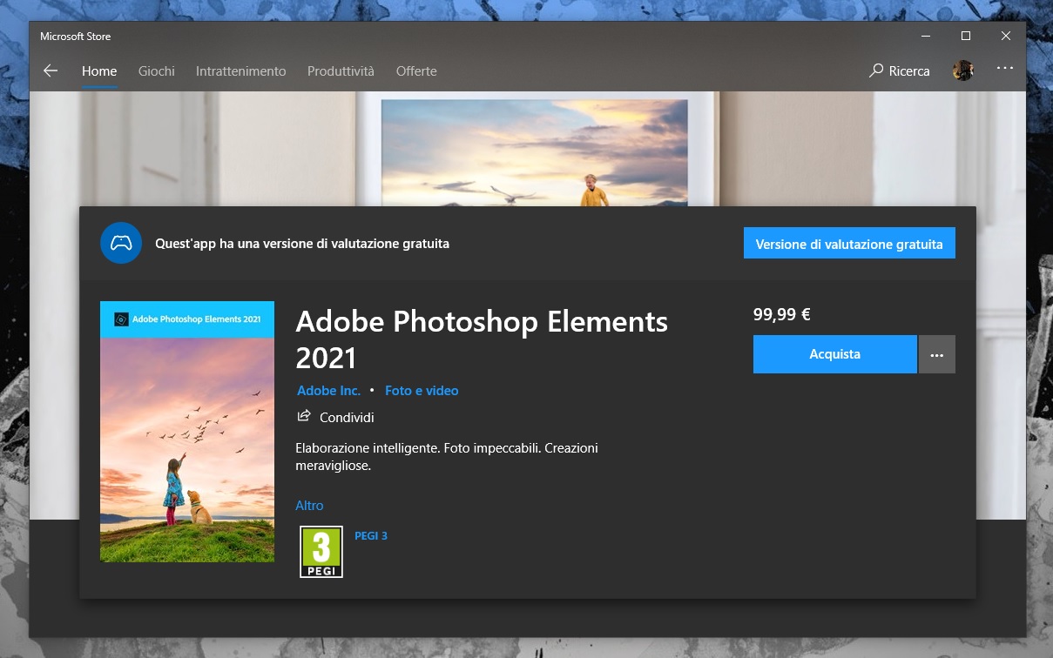This screenshot has width=1053, height=658.
Task: Select the Home navigation item
Action: pyautogui.click(x=98, y=71)
